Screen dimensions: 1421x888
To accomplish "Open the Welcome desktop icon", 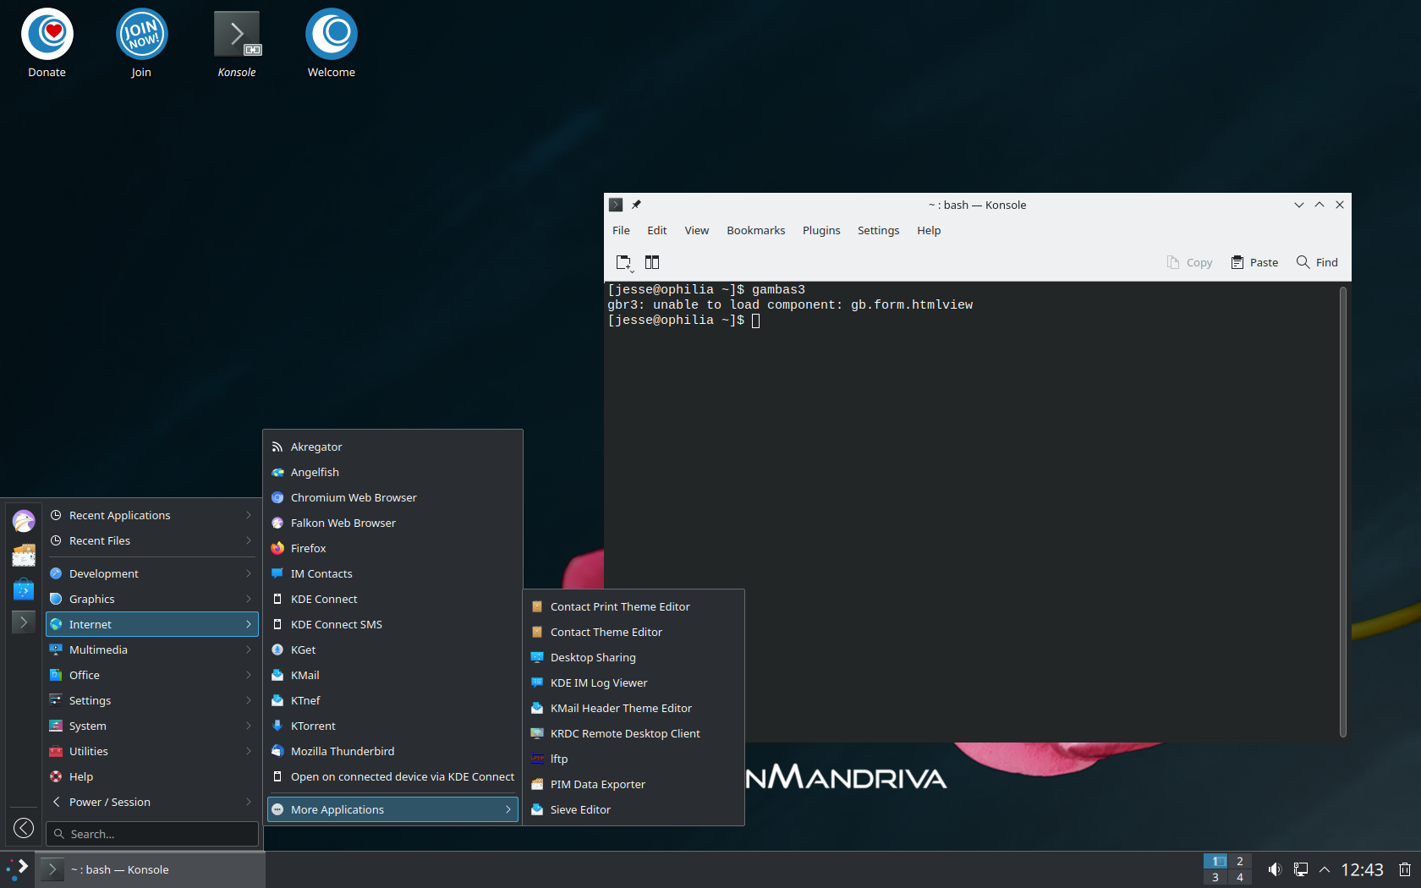I will 332,44.
